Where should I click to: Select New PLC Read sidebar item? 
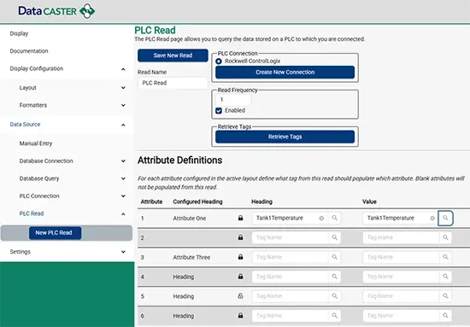point(56,233)
